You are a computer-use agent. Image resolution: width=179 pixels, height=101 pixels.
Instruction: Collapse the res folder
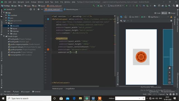[x=6, y=23]
